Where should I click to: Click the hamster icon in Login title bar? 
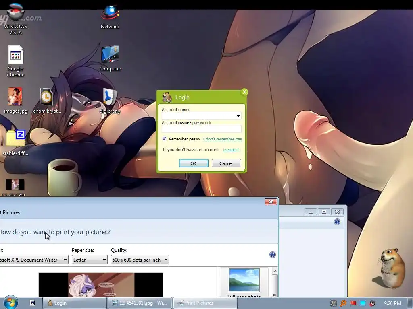pyautogui.click(x=167, y=97)
